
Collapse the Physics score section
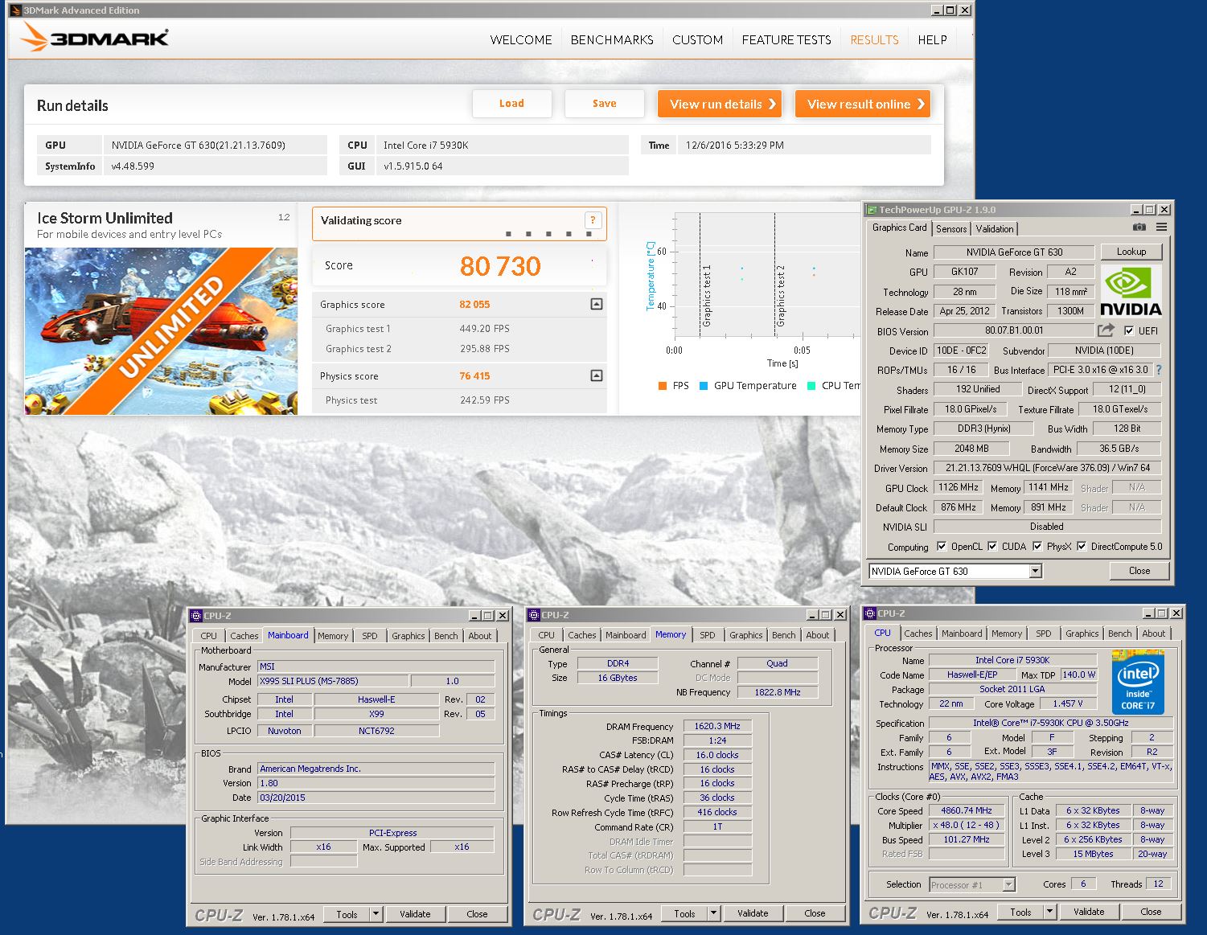pyautogui.click(x=597, y=375)
